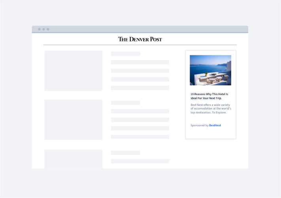Click the middle window control dot
This screenshot has width=281, height=198.
click(x=43, y=29)
